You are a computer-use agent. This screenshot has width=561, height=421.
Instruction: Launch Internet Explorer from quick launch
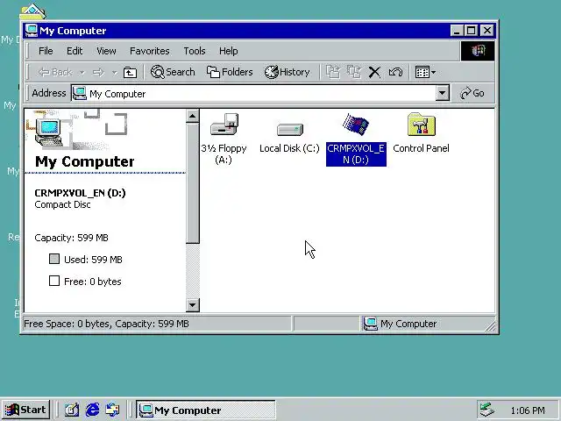[92, 410]
